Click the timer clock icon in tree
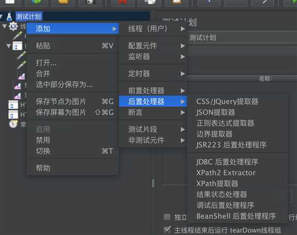The width and height of the screenshot is (297, 235). (13, 124)
